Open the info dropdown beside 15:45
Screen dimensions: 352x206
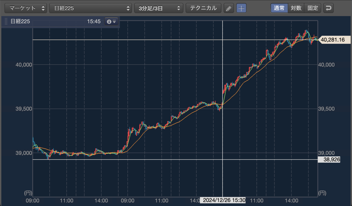tap(111, 21)
